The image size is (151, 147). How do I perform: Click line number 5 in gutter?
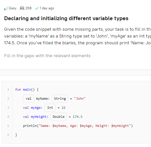(x=8, y=126)
